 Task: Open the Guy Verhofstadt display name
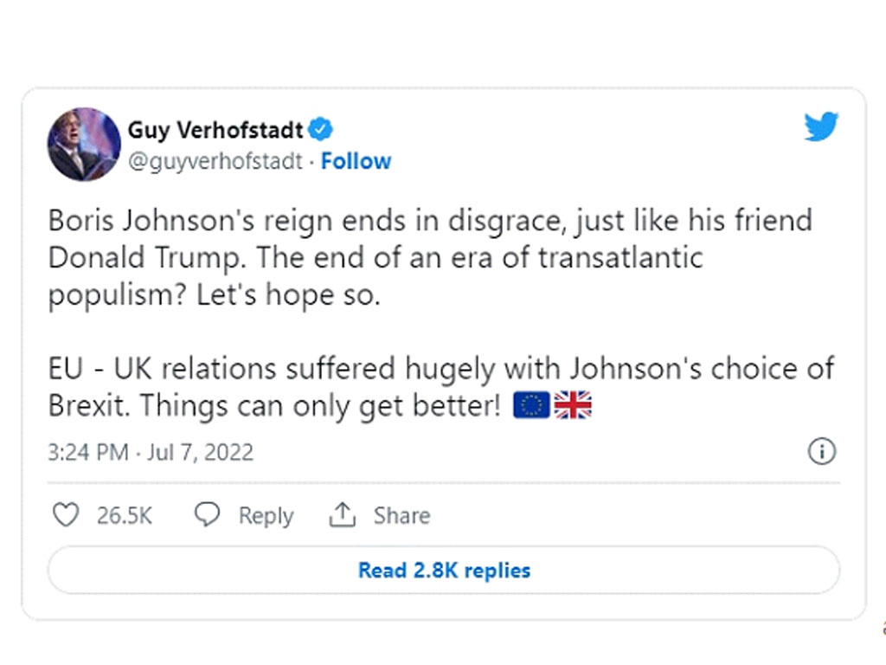[x=215, y=130]
